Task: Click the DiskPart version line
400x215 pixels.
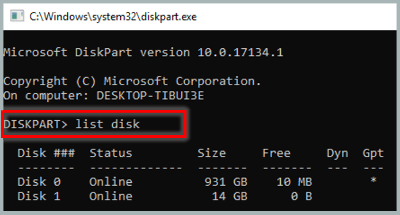Action: coord(143,52)
